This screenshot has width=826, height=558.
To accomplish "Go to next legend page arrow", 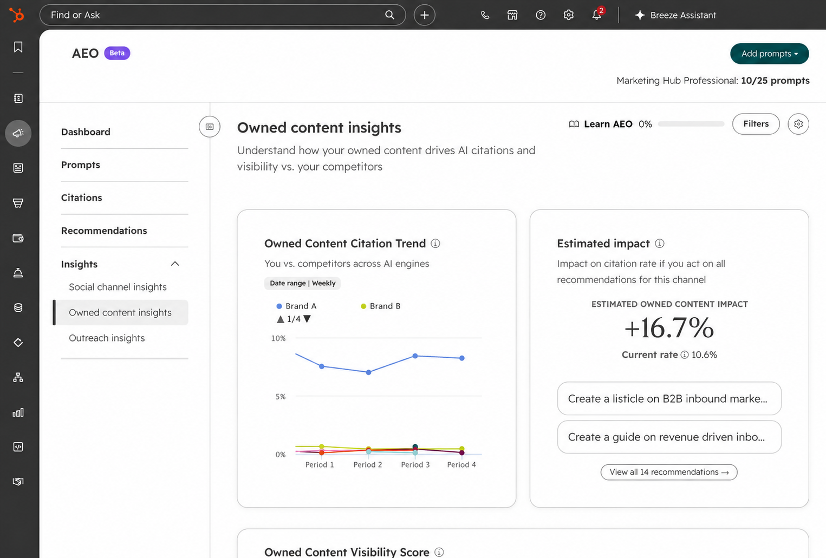I will coord(307,319).
